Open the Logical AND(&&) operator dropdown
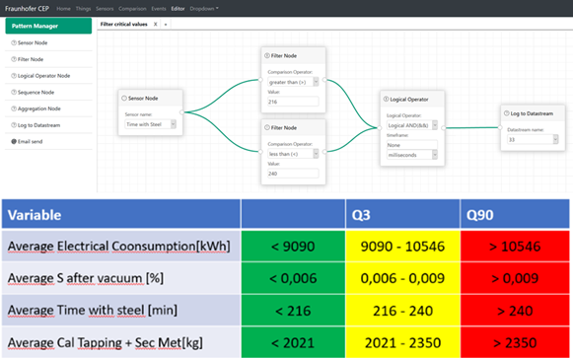Image resolution: width=573 pixels, height=358 pixels. point(412,125)
